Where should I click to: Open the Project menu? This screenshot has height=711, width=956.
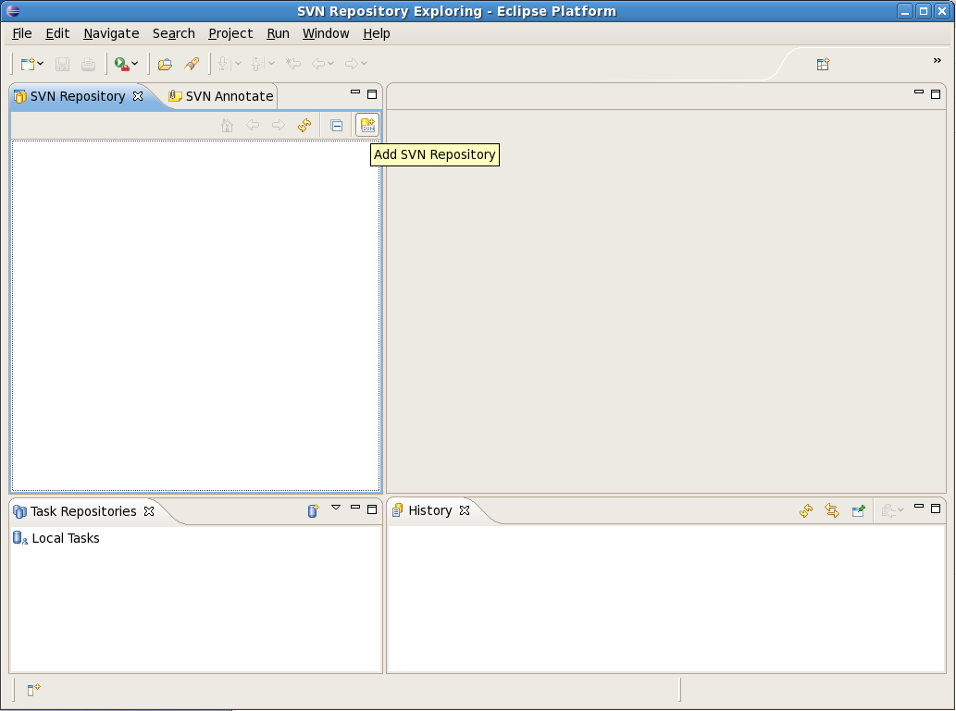pyautogui.click(x=230, y=33)
